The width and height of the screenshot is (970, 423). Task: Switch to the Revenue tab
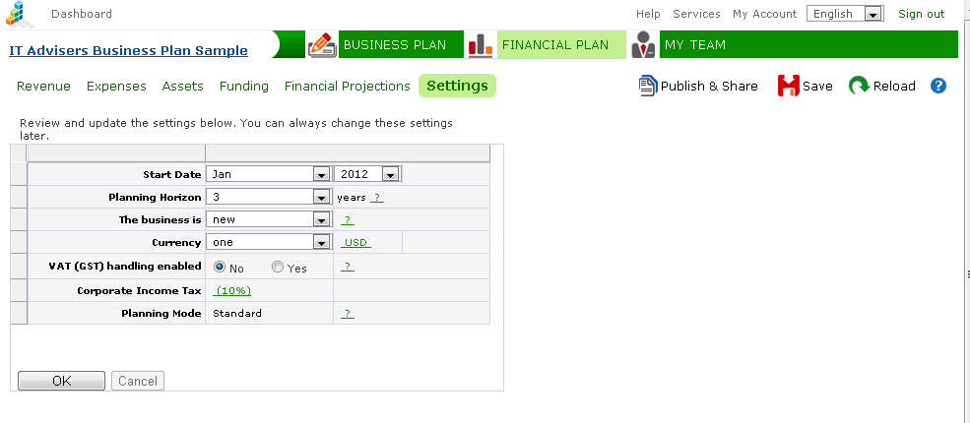click(44, 86)
